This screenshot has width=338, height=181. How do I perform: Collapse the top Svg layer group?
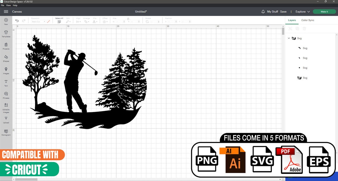pos(288,38)
